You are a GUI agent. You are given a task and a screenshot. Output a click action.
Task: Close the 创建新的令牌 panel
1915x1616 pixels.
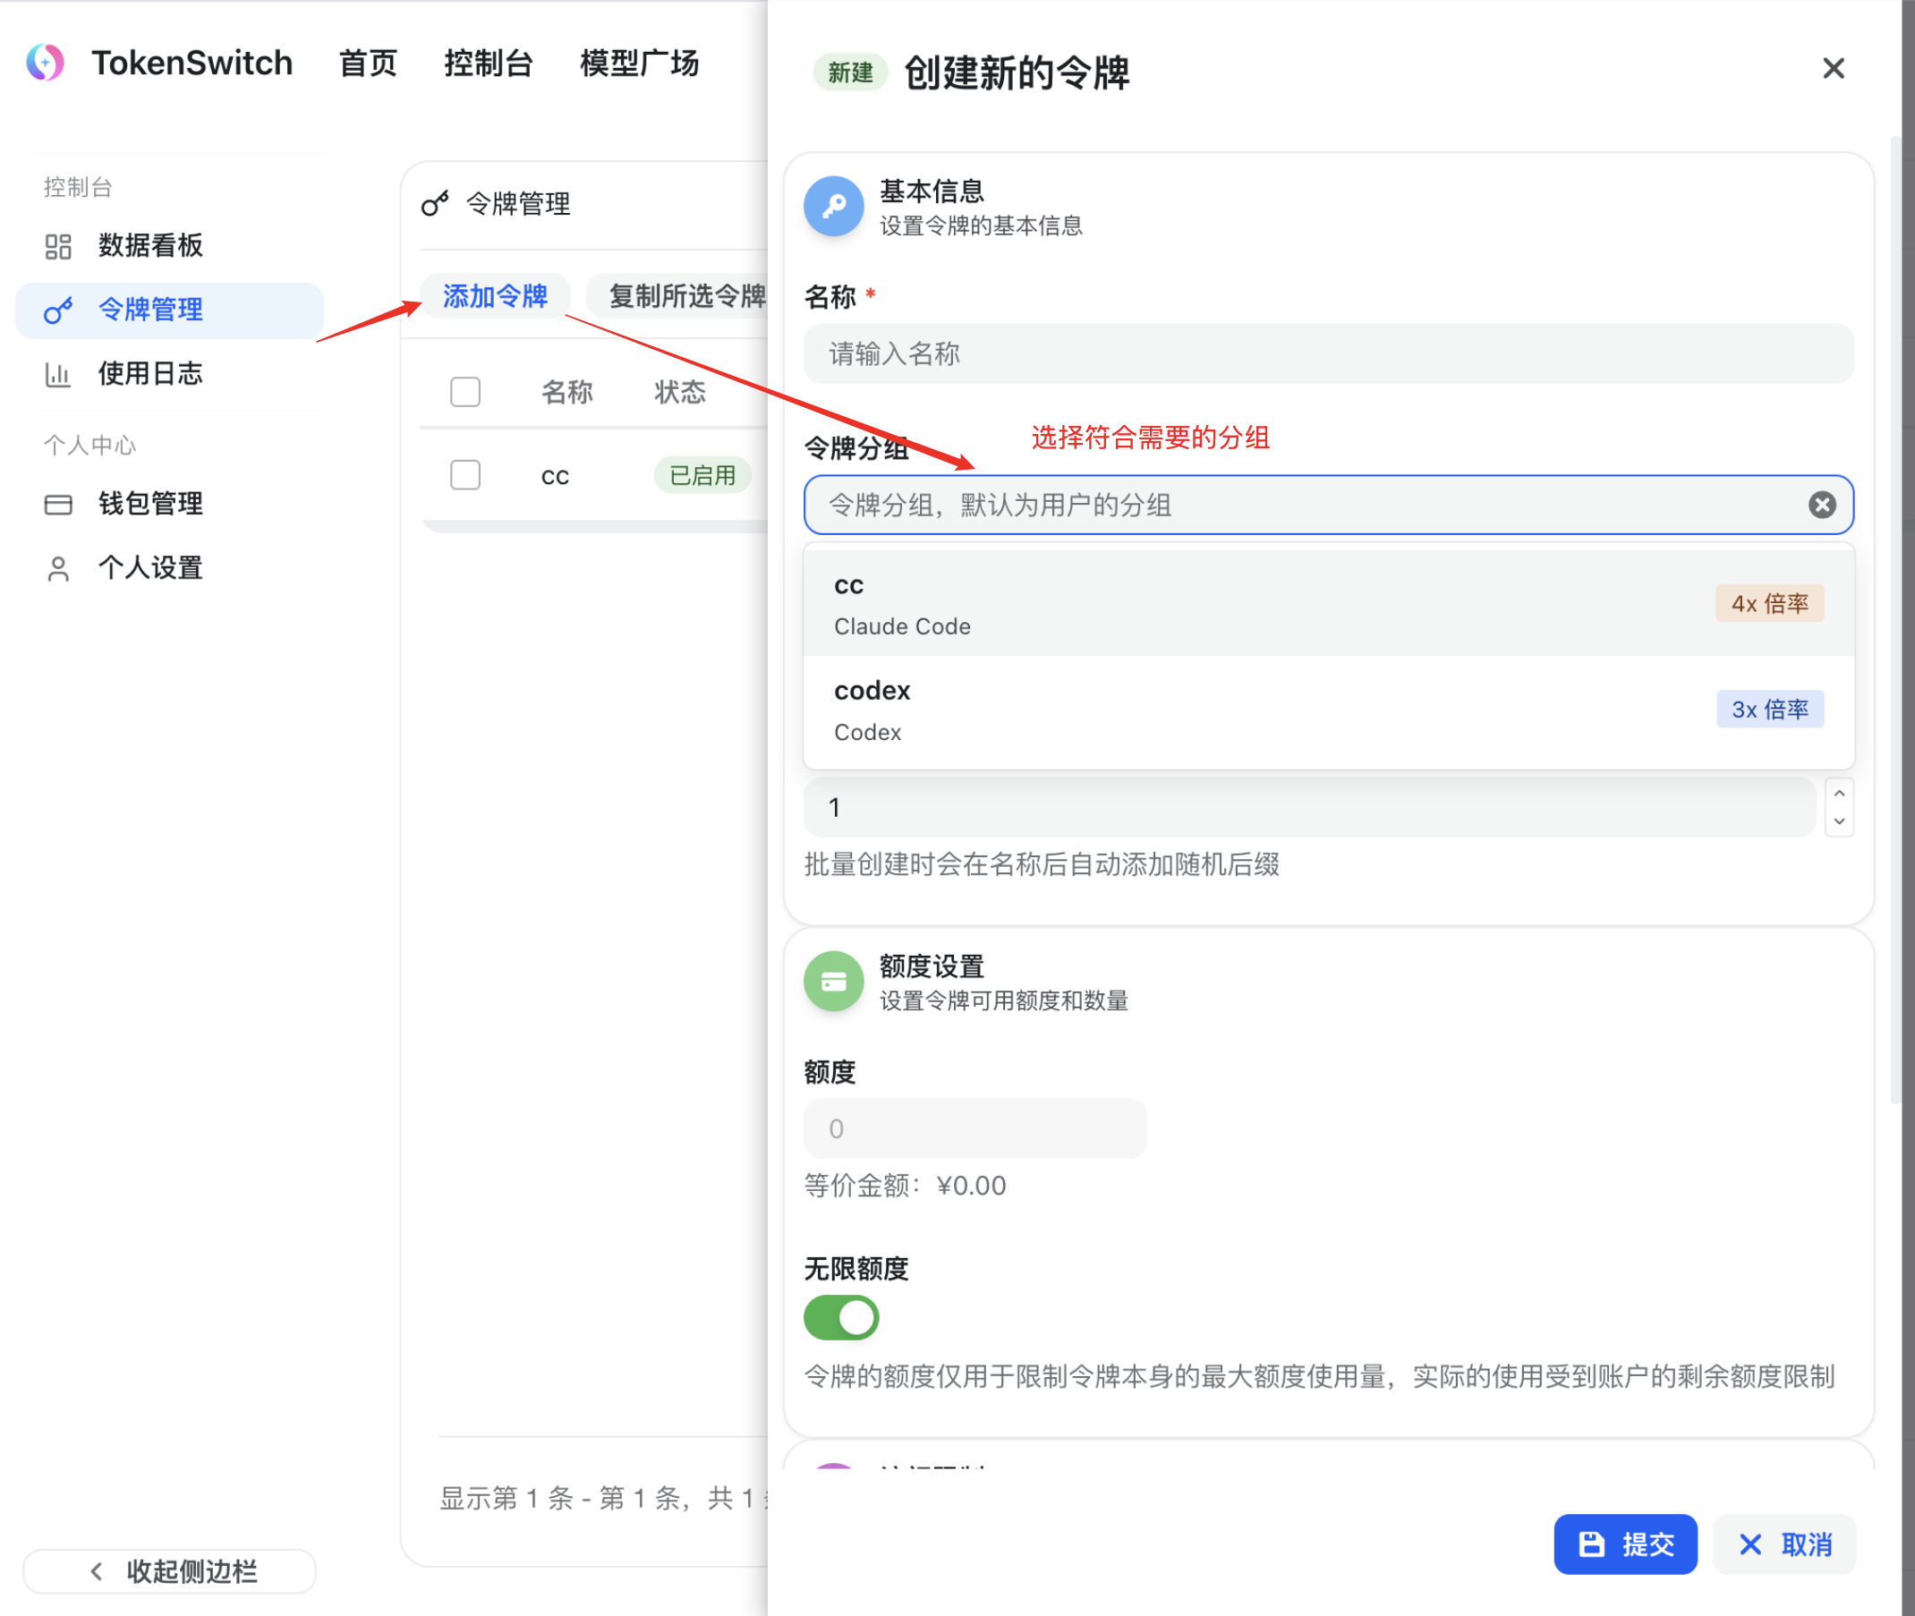(1833, 69)
